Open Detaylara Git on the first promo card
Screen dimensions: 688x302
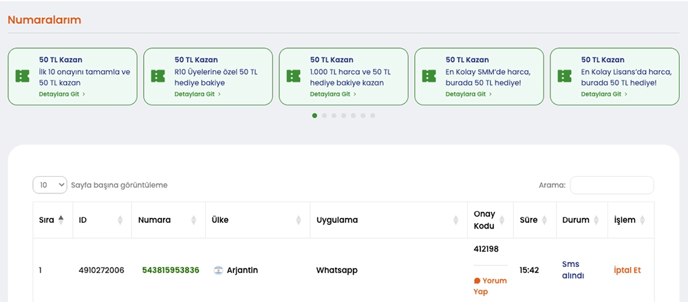[x=62, y=94]
